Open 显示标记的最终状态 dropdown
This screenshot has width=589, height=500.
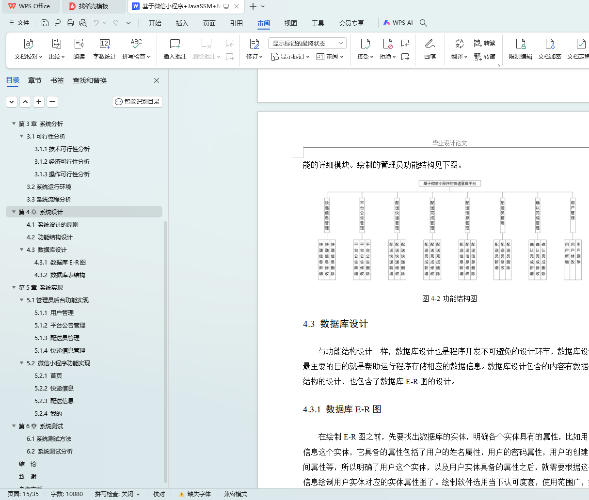click(307, 43)
